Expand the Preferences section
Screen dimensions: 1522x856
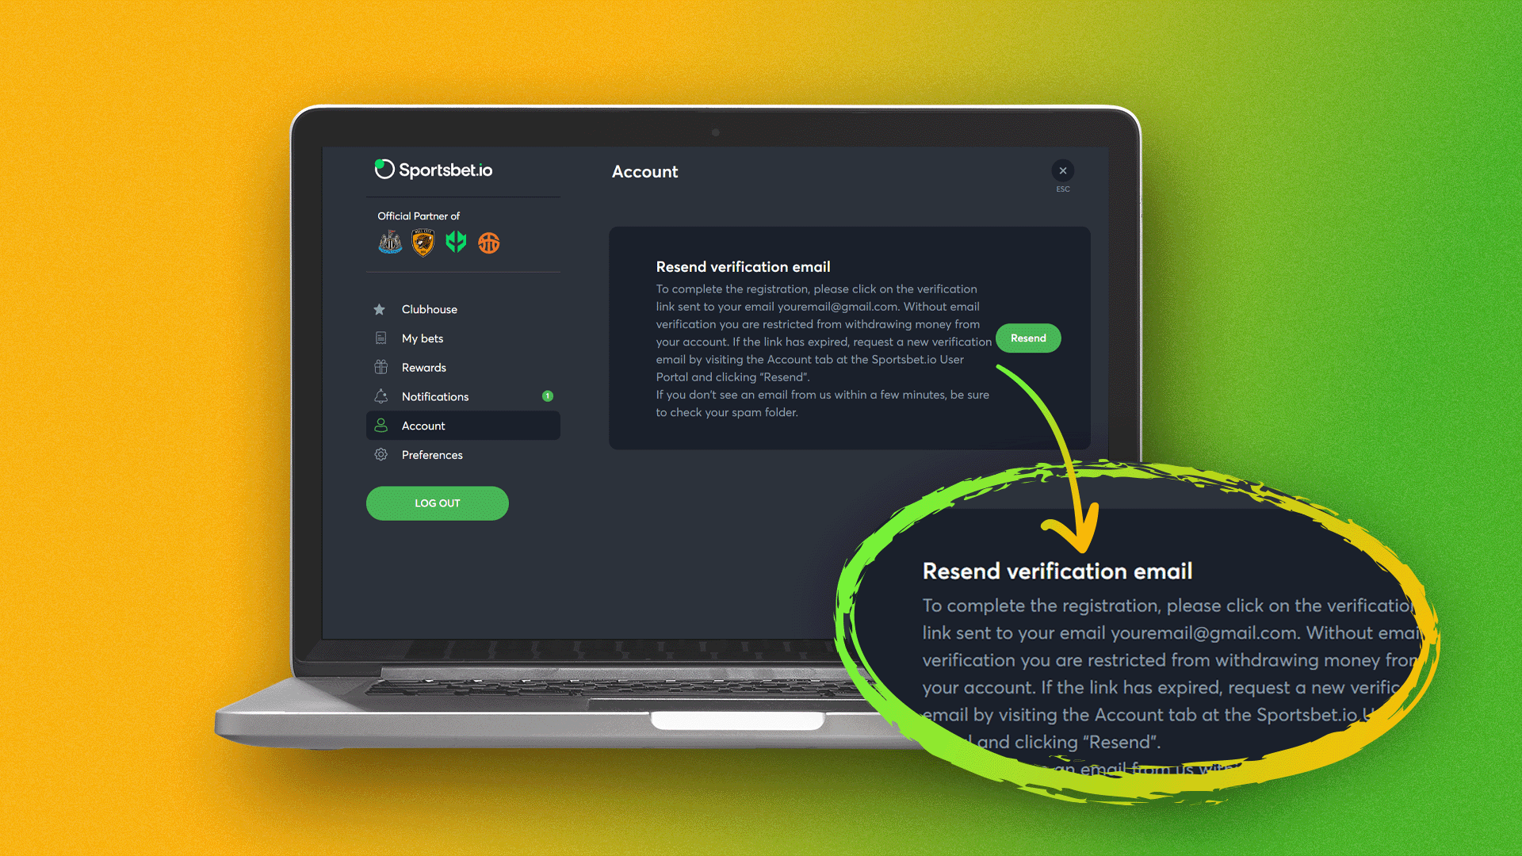[432, 455]
